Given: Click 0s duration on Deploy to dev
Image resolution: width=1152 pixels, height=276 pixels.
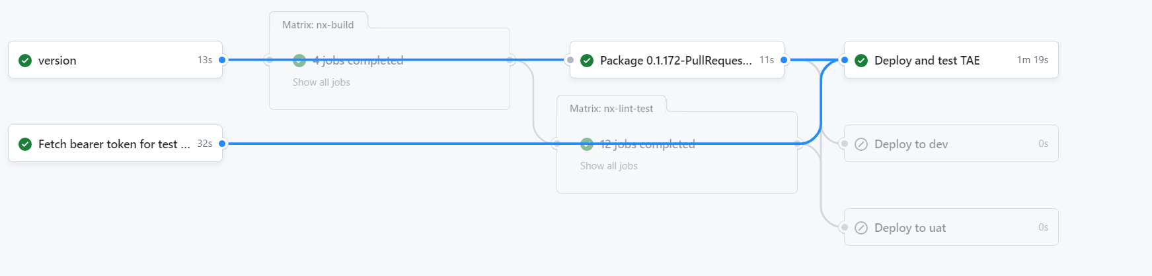Looking at the screenshot, I should [1043, 144].
